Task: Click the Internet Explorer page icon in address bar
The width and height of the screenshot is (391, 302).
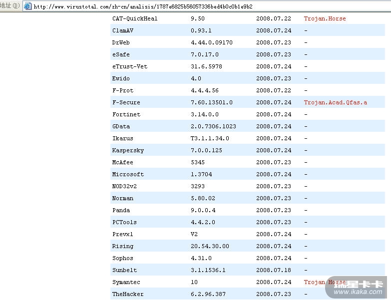Action: click(27, 6)
